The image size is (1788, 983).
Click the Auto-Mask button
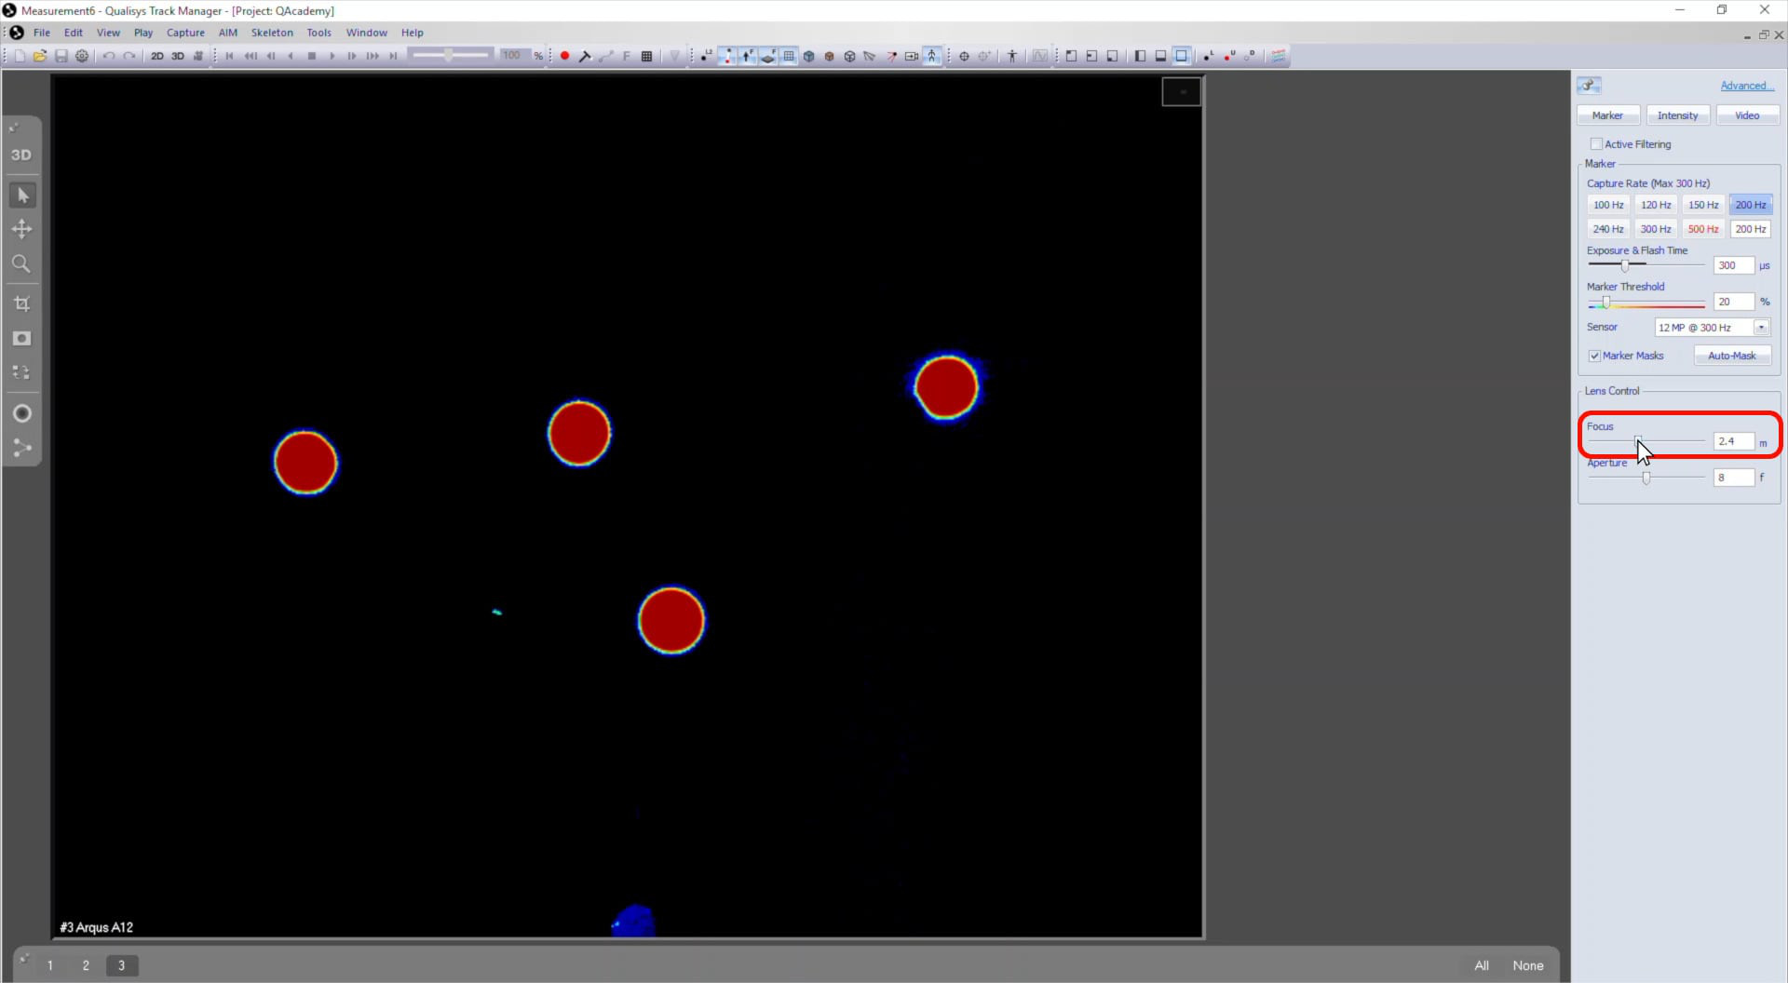click(x=1731, y=356)
